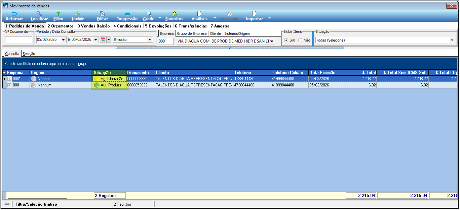Open the Situação filter dropdown
The width and height of the screenshot is (460, 210).
pos(452,40)
